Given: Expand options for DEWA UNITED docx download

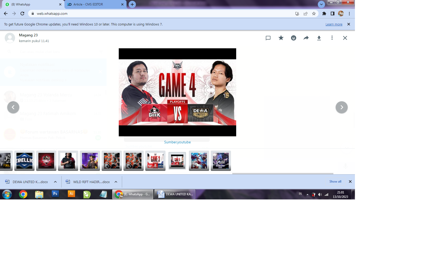Looking at the screenshot, I should pos(55,182).
